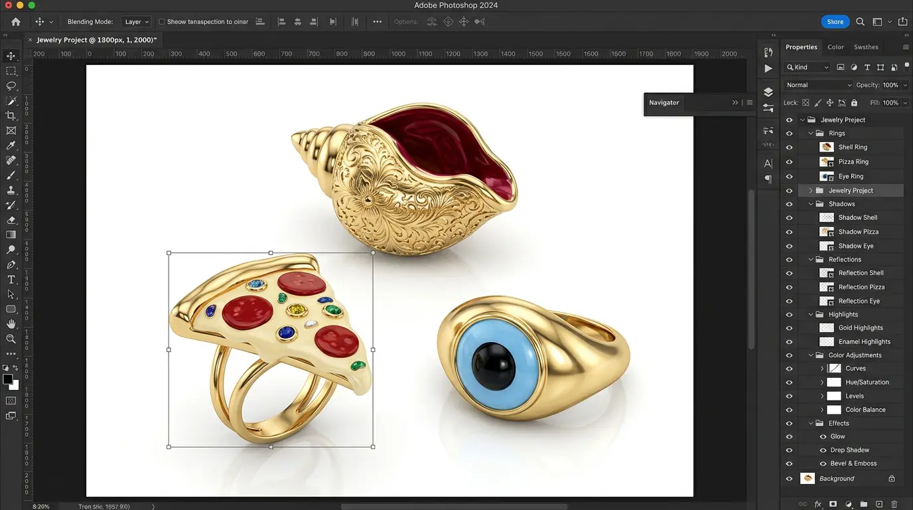Click the more options ellipsis in options bar
Screen dimensions: 913x510
pyautogui.click(x=377, y=22)
